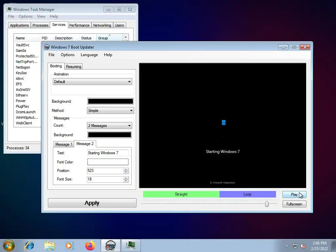Open the Language menu
The height and width of the screenshot is (252, 336).
pyautogui.click(x=89, y=55)
